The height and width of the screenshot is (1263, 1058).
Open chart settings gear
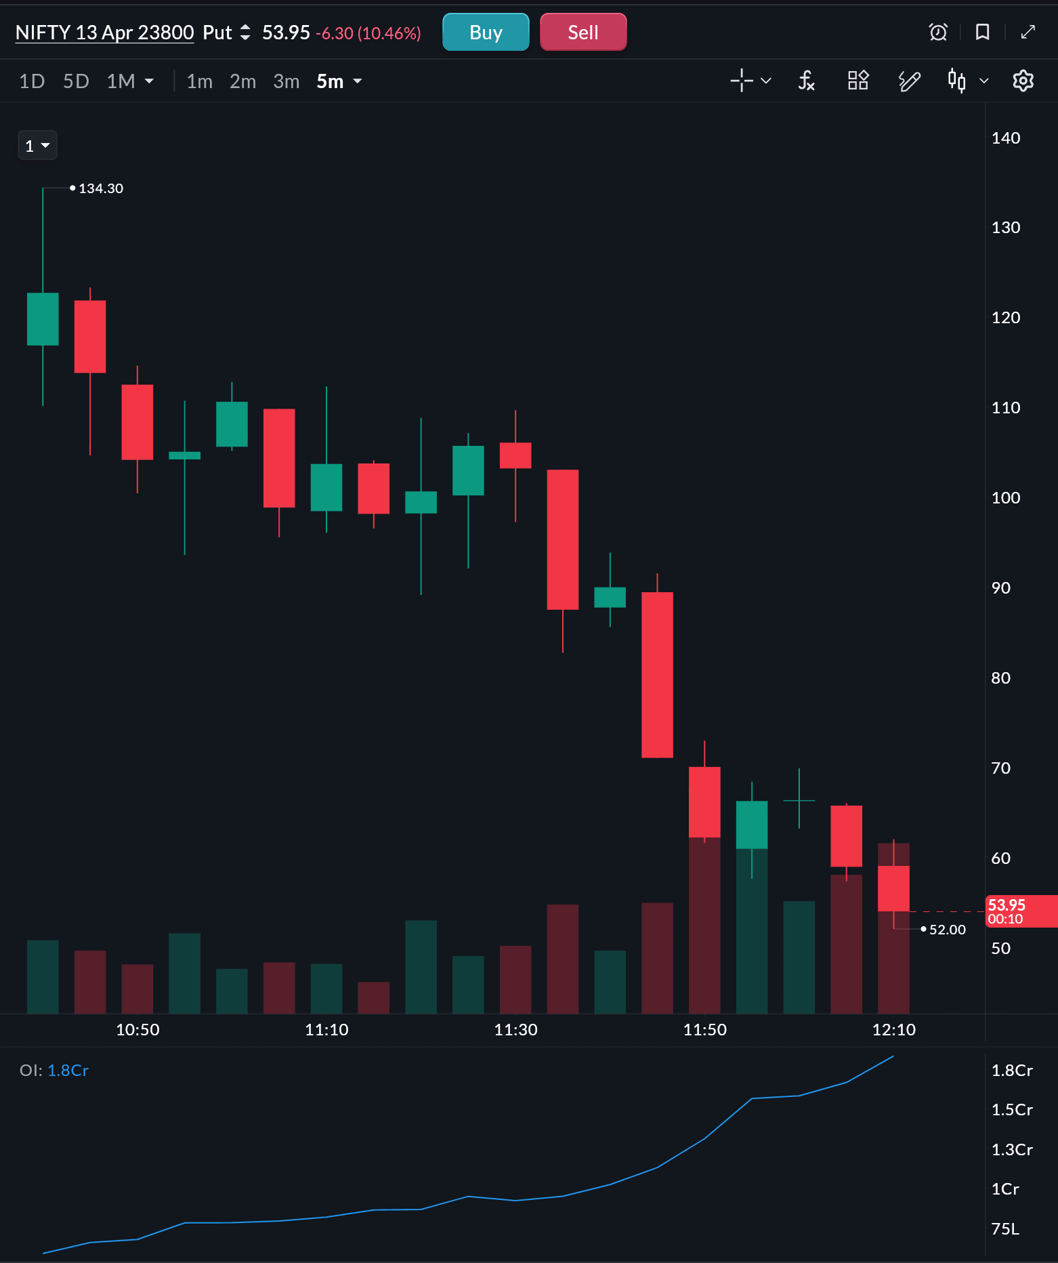[x=1023, y=81]
